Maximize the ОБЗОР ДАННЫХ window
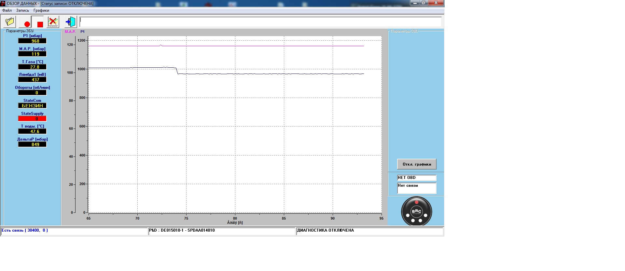625x271 pixels. coord(424,3)
